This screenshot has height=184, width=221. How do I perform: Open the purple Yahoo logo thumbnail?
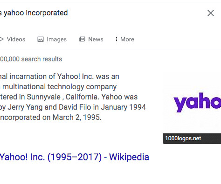point(192,103)
